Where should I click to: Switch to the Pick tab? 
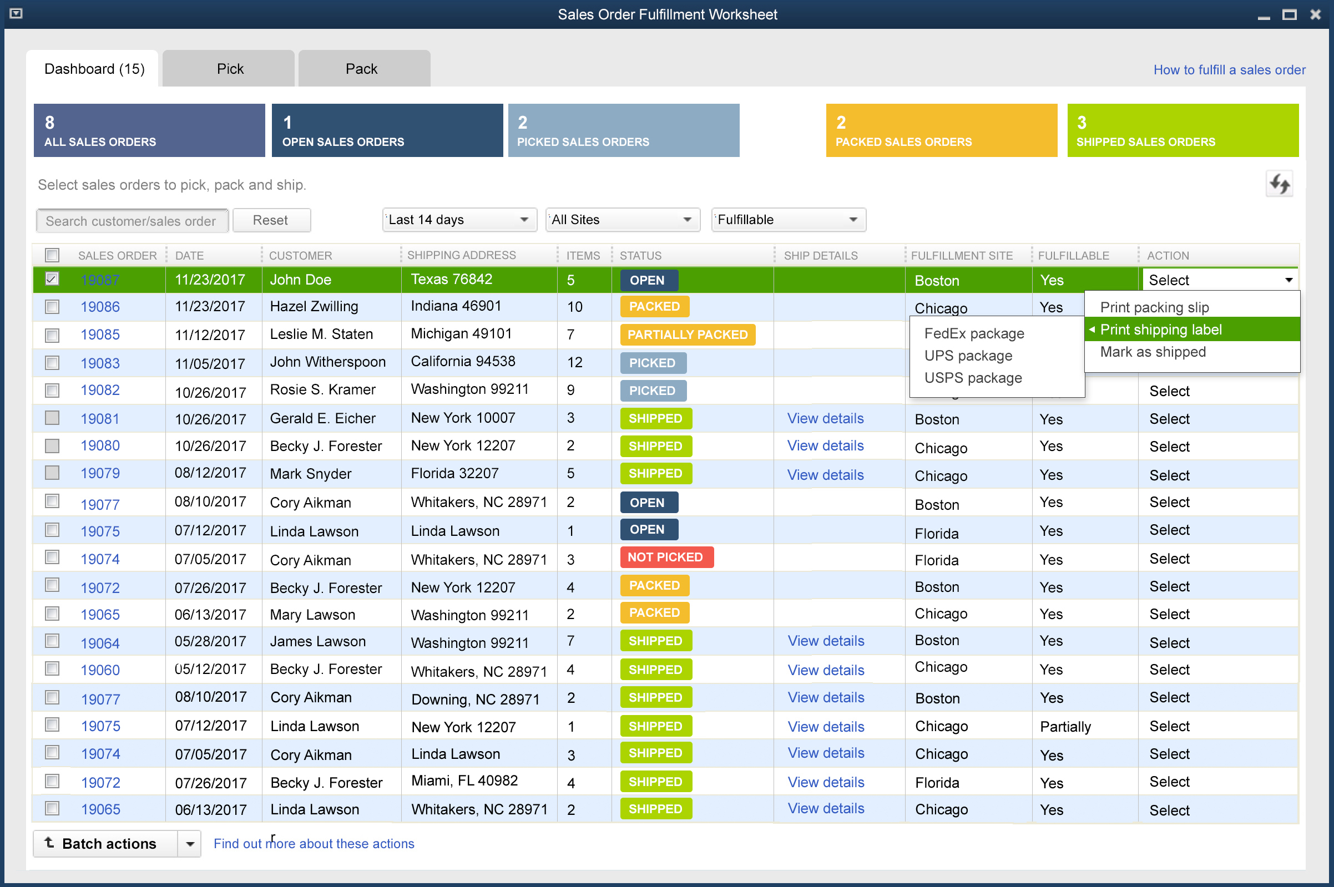click(x=230, y=68)
